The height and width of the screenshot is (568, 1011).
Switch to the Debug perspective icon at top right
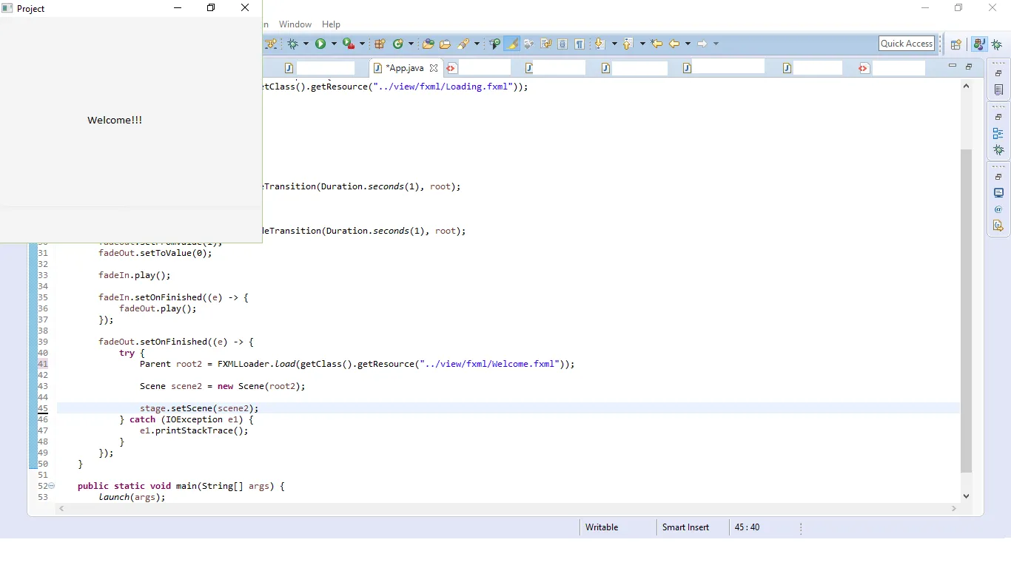tap(997, 44)
